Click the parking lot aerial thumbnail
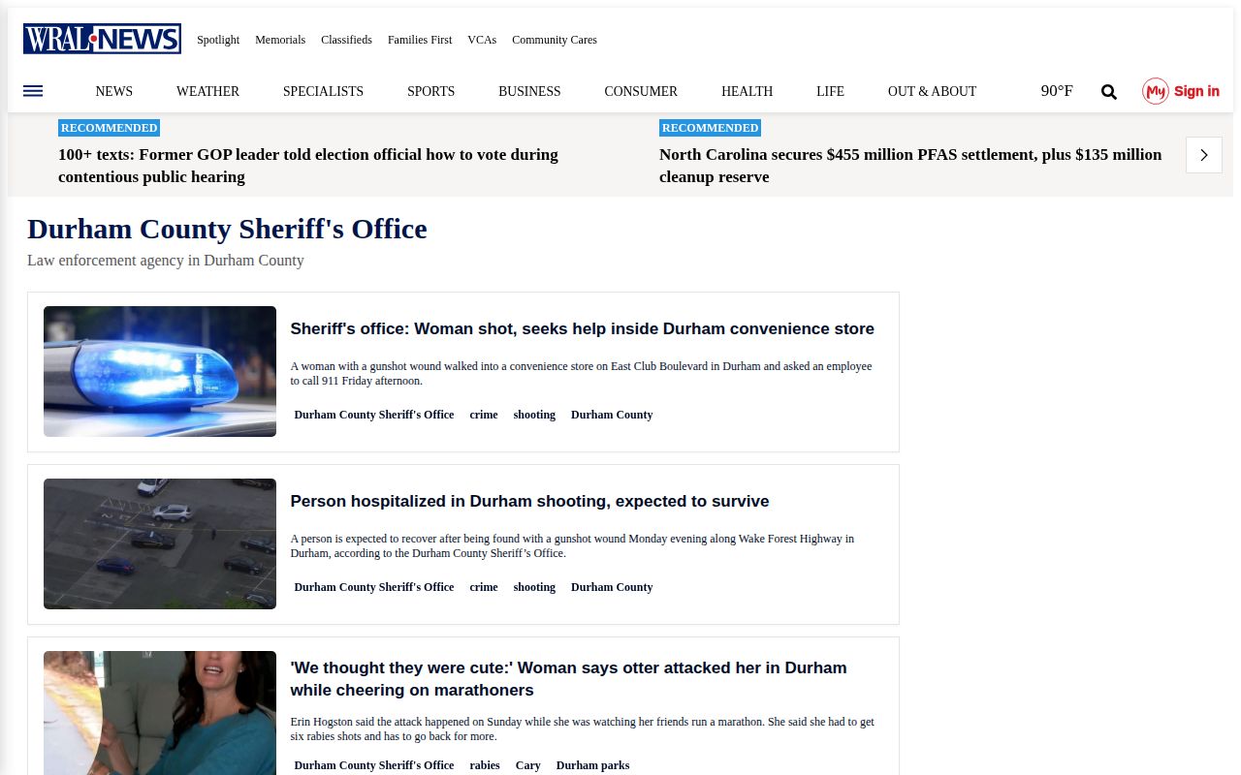 tap(160, 543)
